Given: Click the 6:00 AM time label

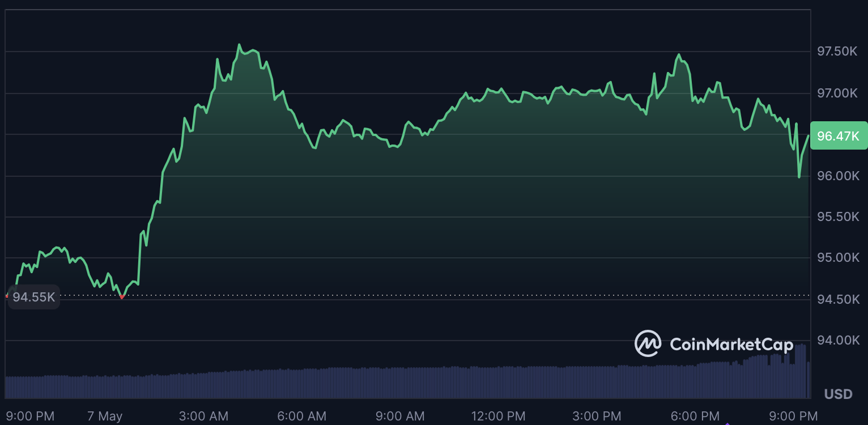Looking at the screenshot, I should 301,416.
